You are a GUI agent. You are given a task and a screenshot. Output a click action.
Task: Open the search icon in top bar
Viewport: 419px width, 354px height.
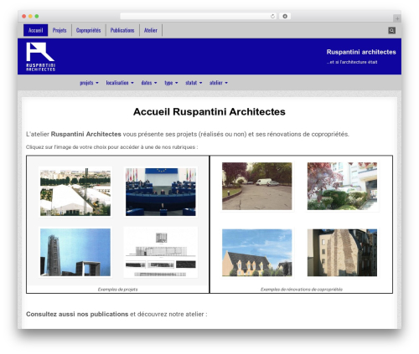tap(391, 30)
